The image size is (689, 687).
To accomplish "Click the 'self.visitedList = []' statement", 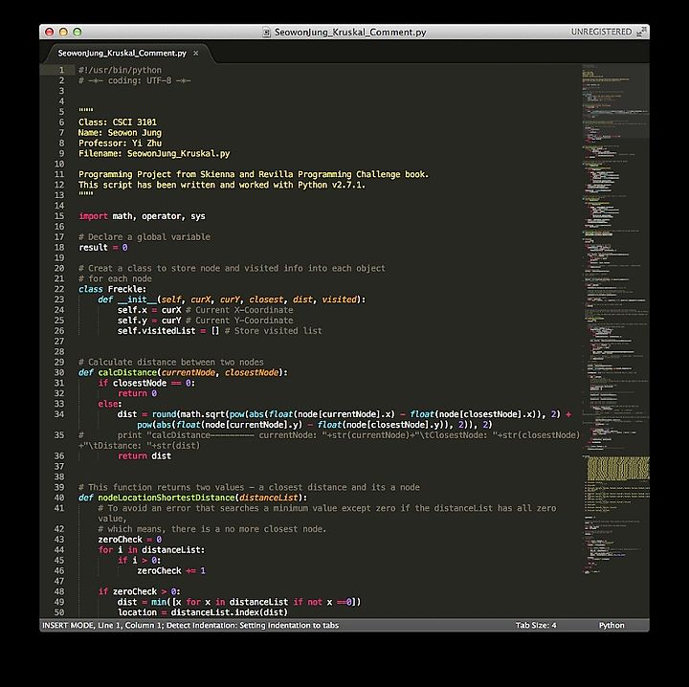I will (x=167, y=331).
